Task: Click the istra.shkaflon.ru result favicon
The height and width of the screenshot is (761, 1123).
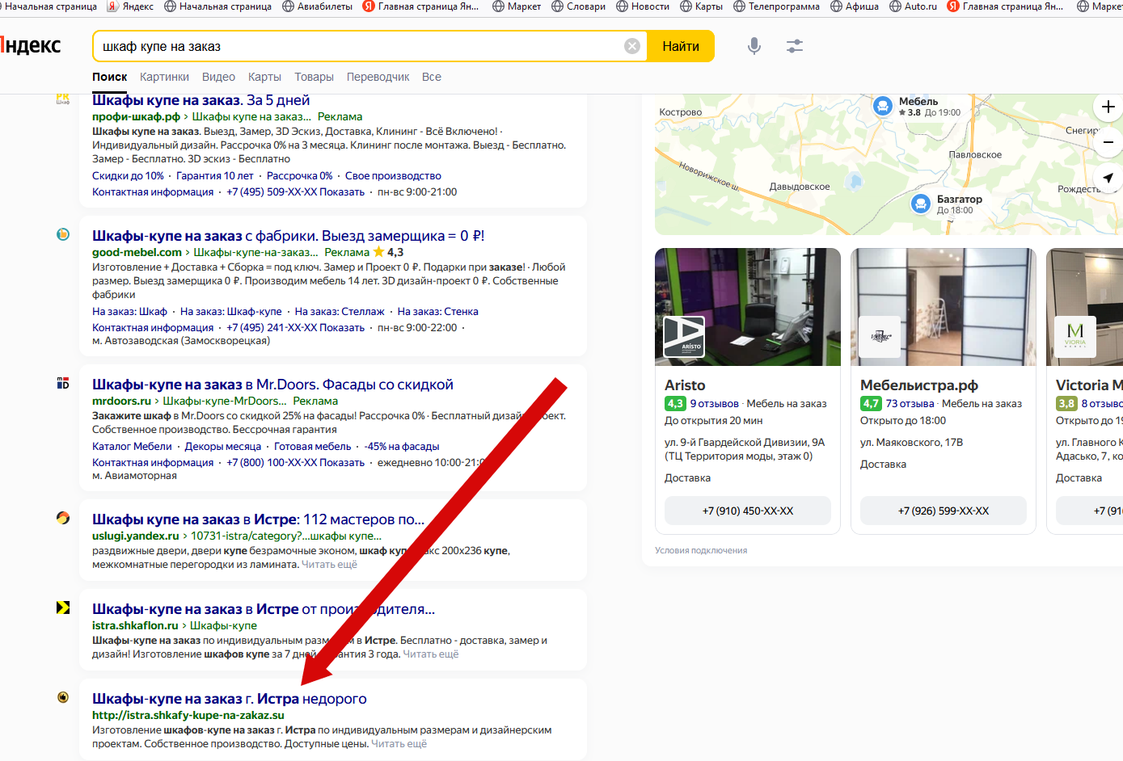Action: [63, 608]
